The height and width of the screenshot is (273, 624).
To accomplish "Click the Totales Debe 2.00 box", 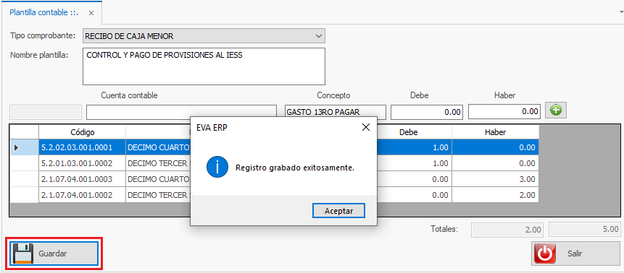I will click(508, 230).
